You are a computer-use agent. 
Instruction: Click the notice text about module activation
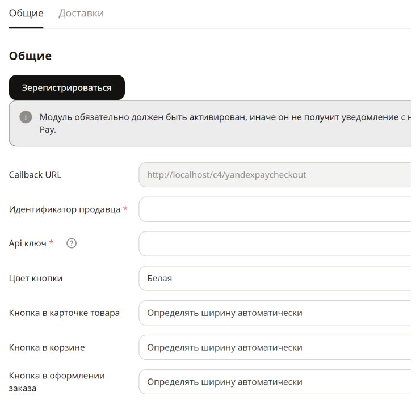[x=225, y=123]
